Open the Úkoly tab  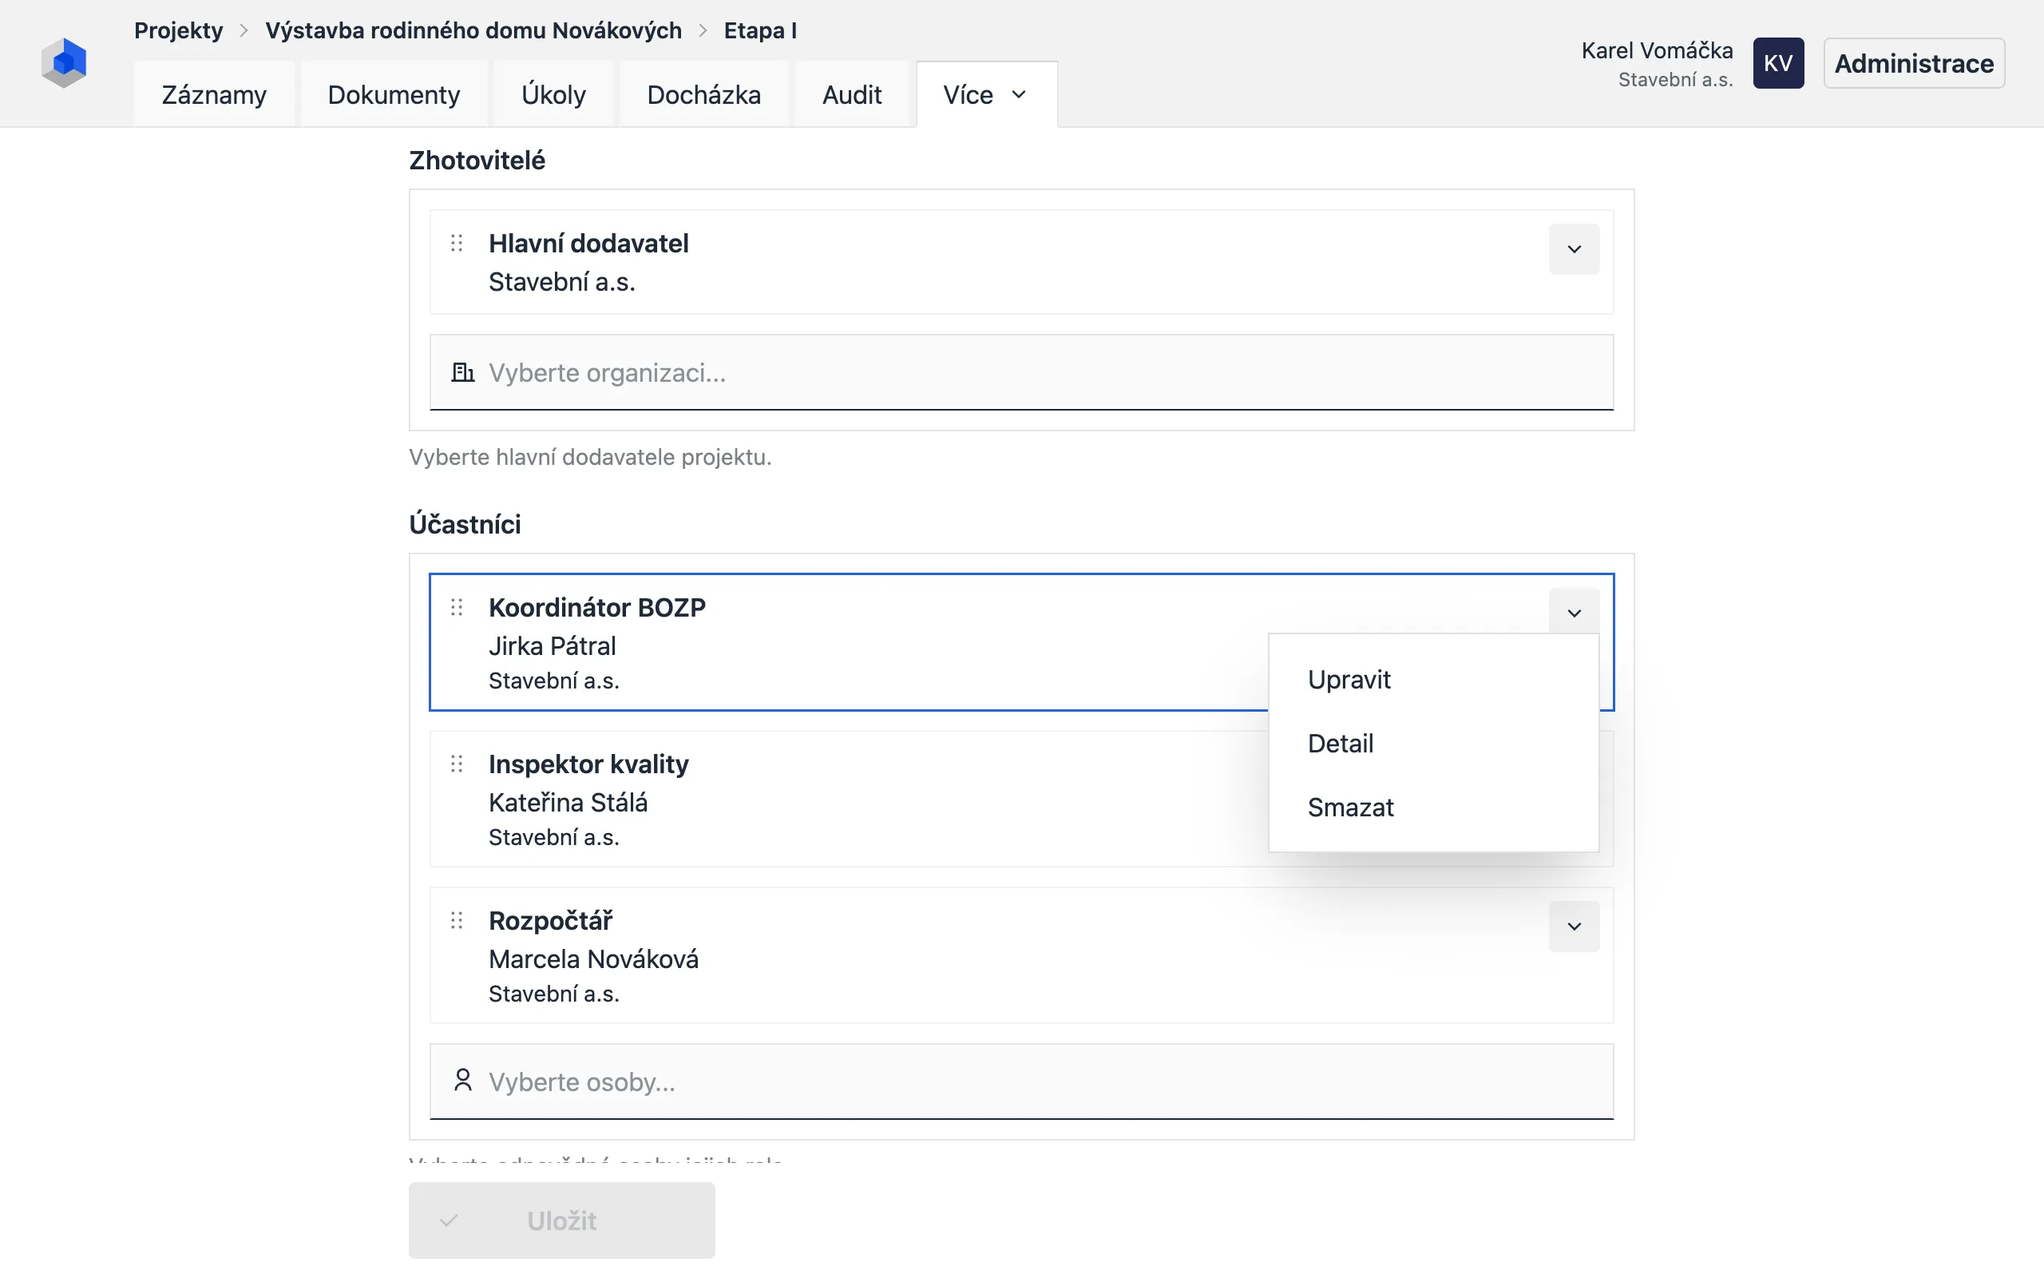tap(553, 95)
